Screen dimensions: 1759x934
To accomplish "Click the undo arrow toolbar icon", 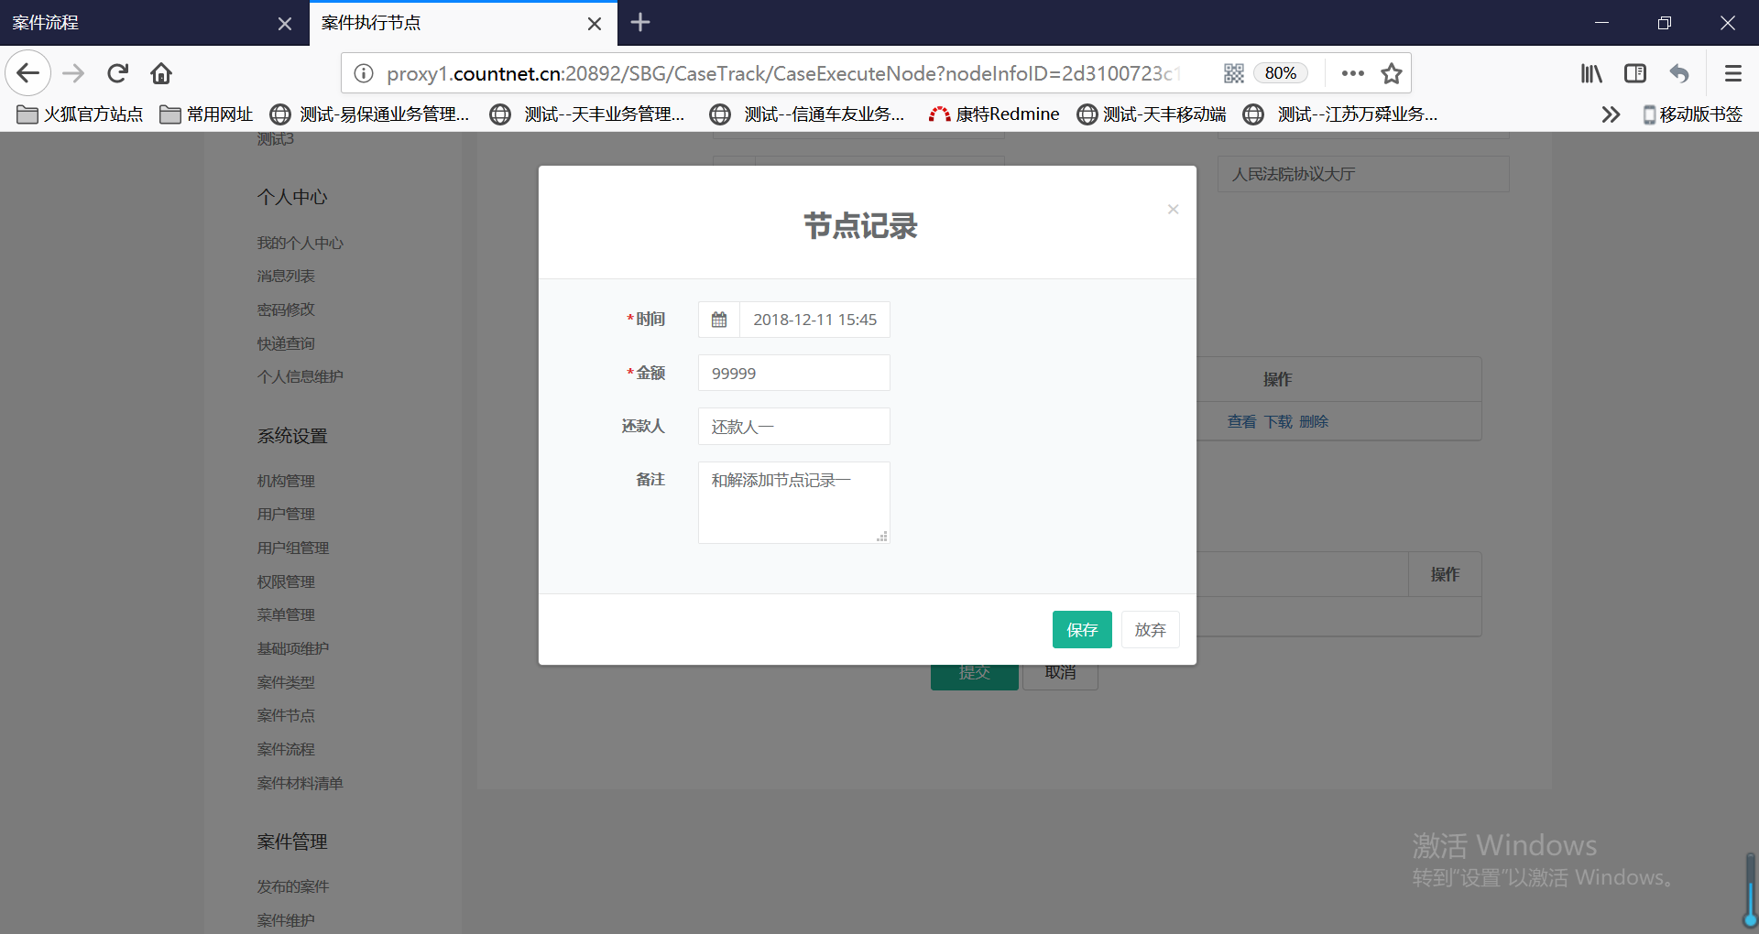I will point(1679,73).
